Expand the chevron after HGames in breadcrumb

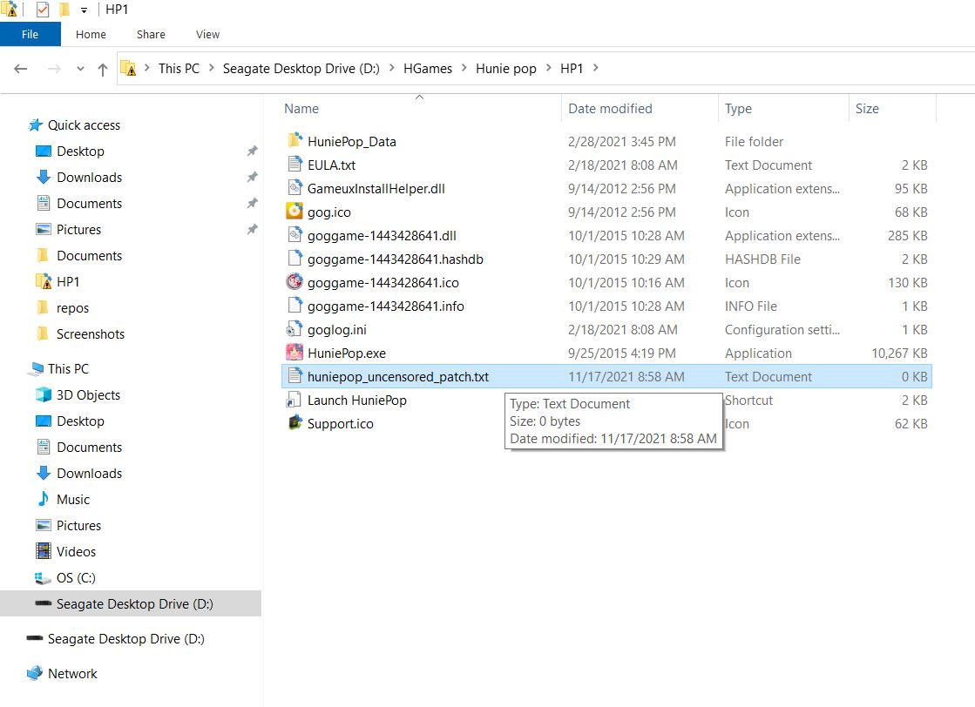464,69
